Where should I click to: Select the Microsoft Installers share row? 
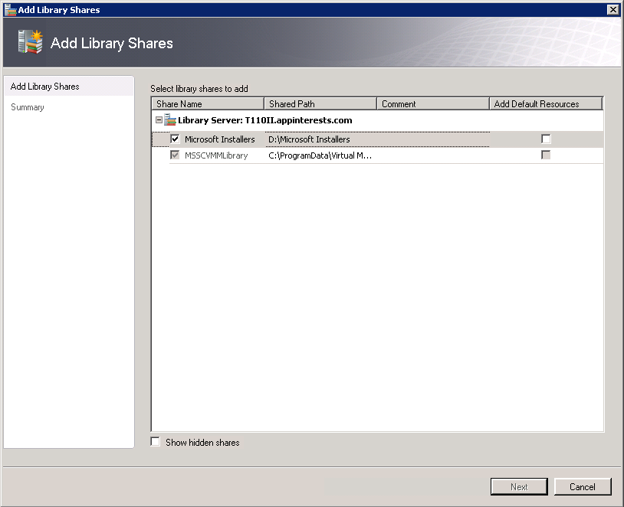(x=219, y=139)
